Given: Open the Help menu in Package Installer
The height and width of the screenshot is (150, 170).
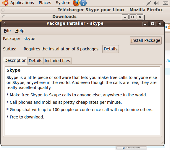Looking at the screenshot, I should coord(20,31).
